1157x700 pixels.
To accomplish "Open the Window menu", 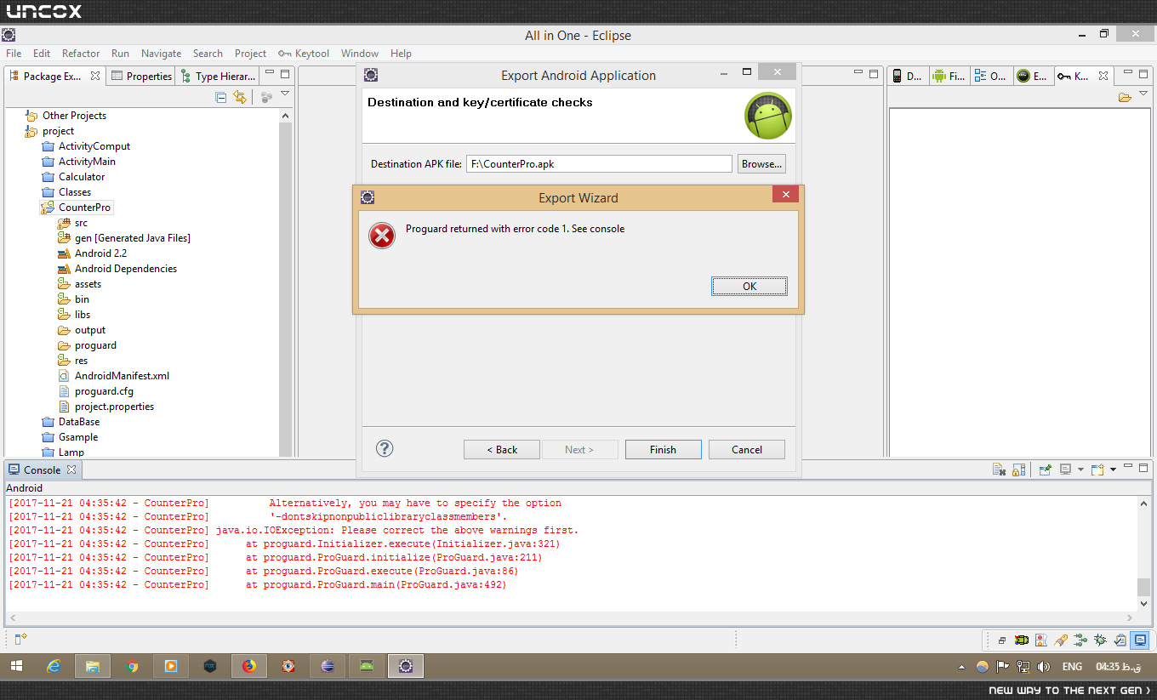I will coord(360,53).
